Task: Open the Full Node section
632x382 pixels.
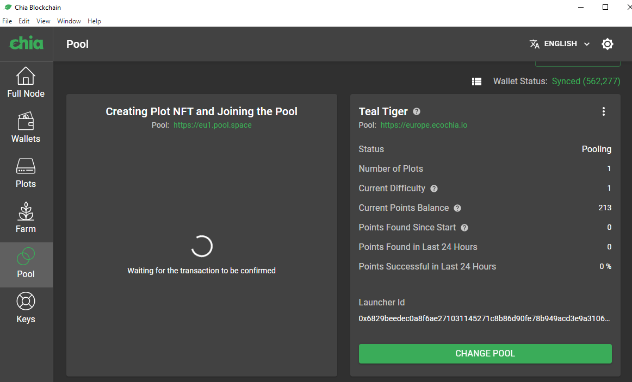Action: tap(26, 83)
